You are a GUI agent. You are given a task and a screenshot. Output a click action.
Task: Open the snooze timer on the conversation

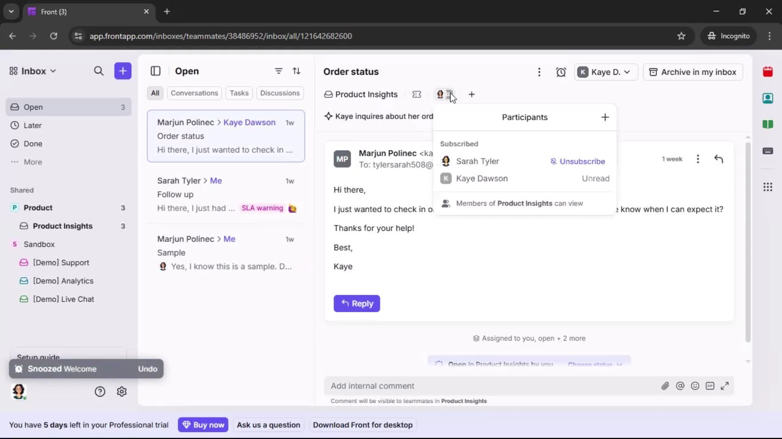coord(561,72)
